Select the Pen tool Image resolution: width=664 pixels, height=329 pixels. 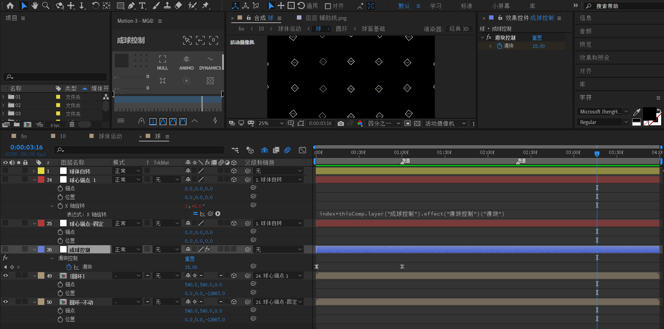131,6
